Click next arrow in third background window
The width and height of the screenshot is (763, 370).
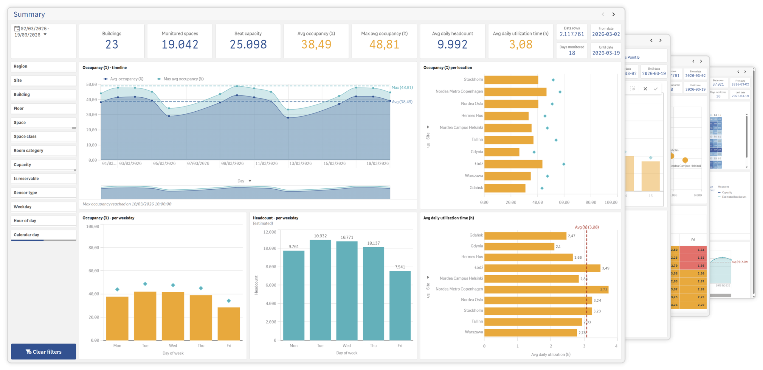coord(701,61)
